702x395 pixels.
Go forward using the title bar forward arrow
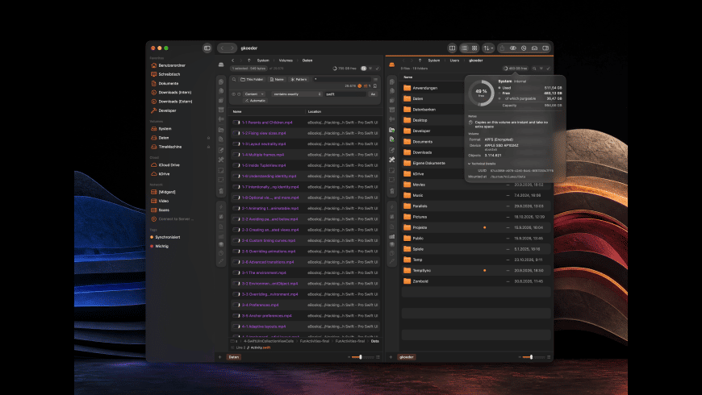pos(232,48)
